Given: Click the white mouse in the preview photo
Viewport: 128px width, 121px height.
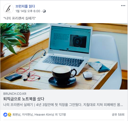Looking at the screenshot, I should (88, 75).
